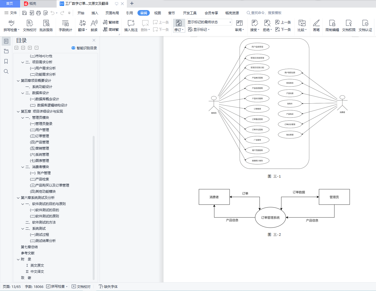
Task: Accept the tracked change (接受)
Action: [254, 25]
